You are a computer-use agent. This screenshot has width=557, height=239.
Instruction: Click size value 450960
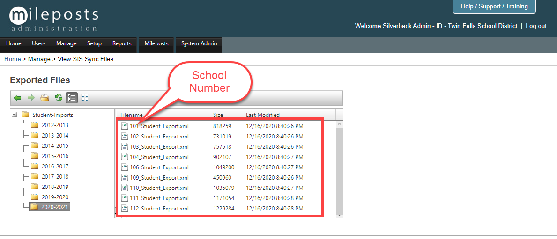[223, 177]
